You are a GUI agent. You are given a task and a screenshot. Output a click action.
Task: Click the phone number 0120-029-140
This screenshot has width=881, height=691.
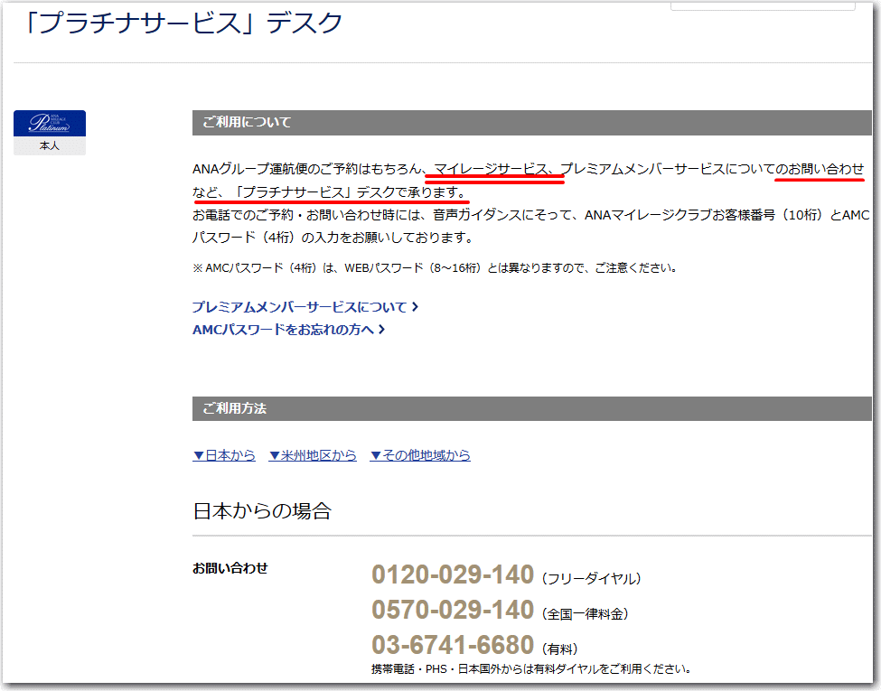pyautogui.click(x=453, y=574)
